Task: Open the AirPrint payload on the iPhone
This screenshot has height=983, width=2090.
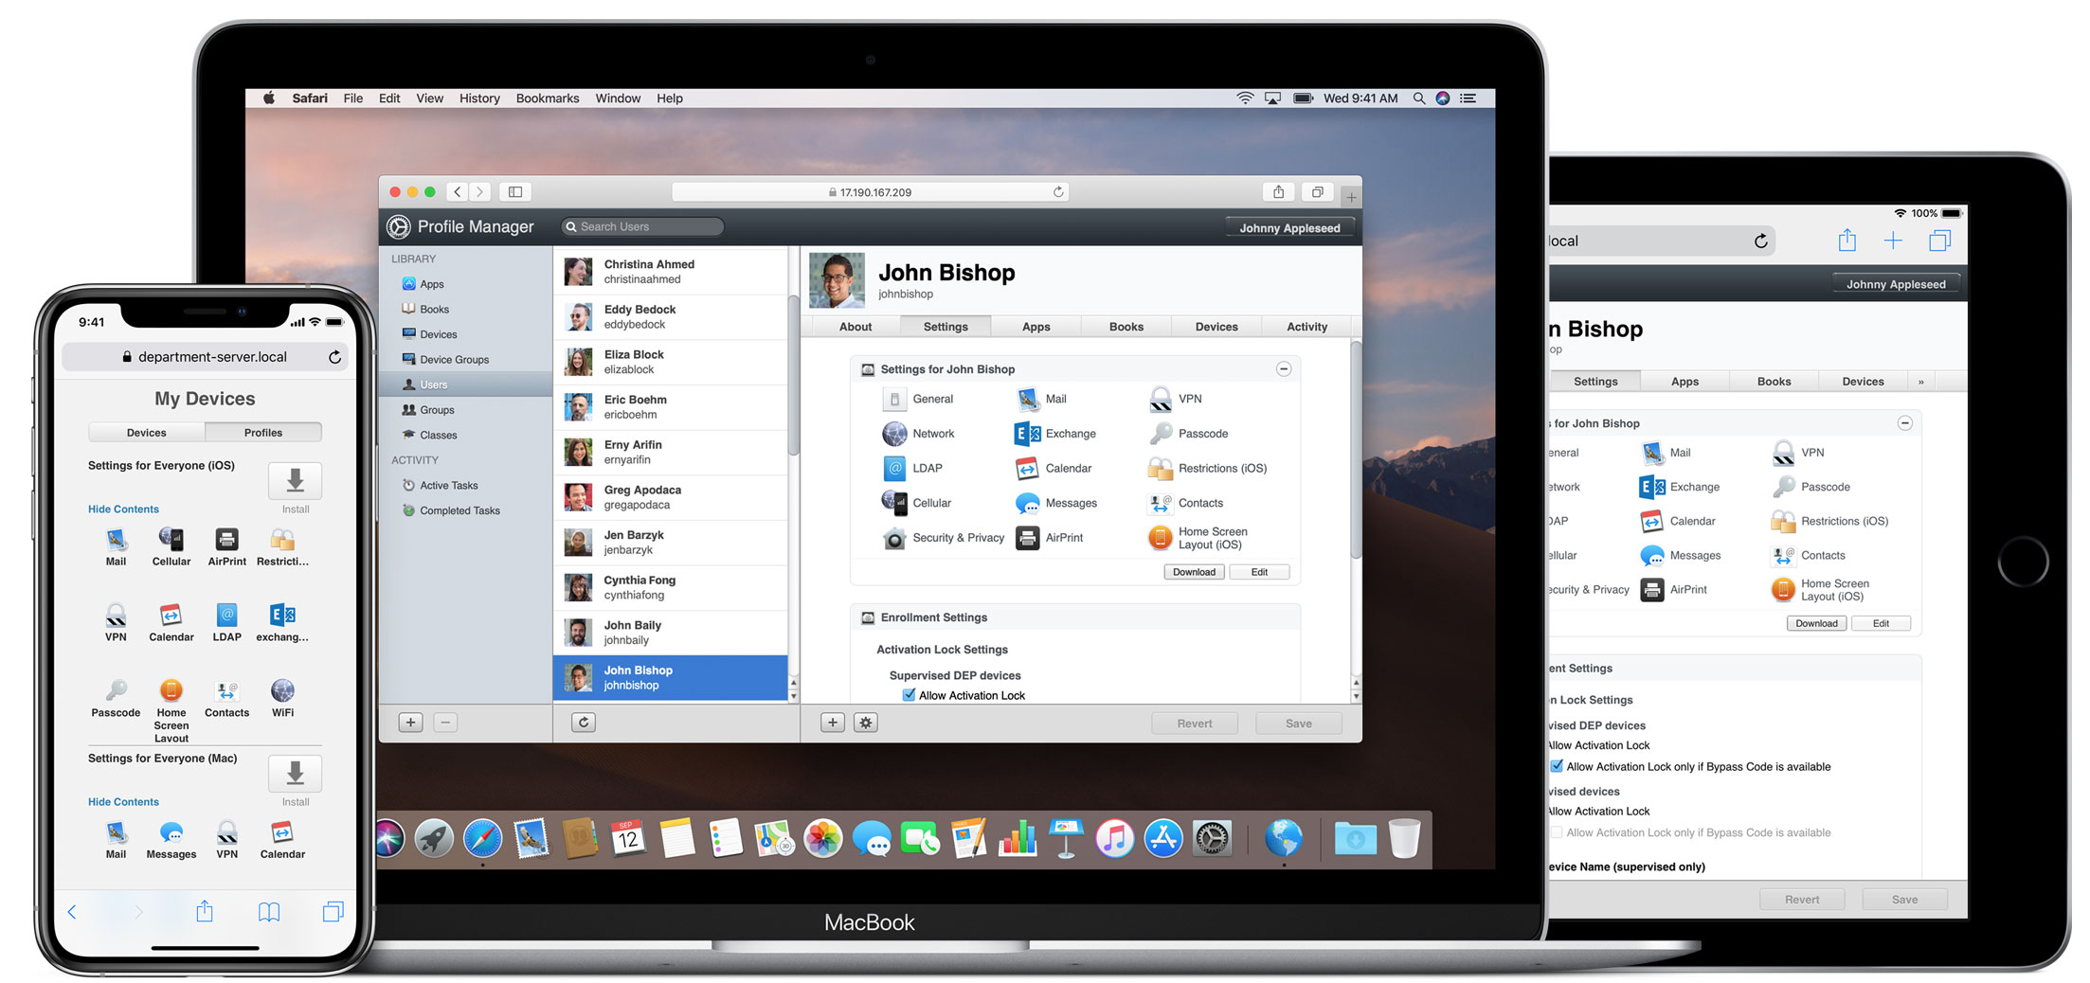Action: 226,547
